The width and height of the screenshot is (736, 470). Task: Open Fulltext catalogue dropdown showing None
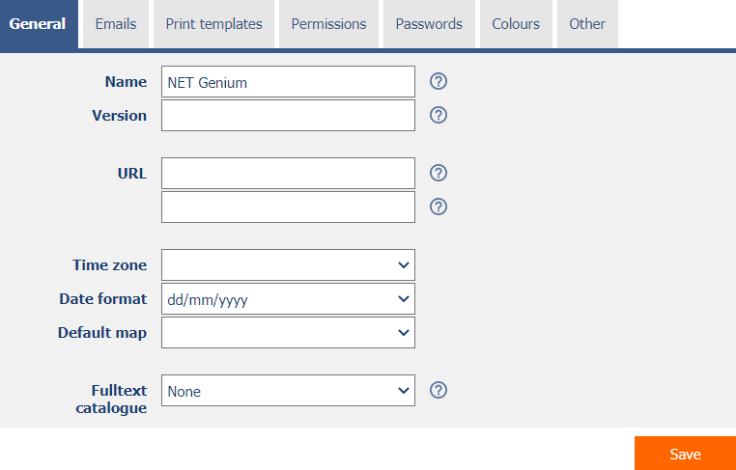[288, 390]
